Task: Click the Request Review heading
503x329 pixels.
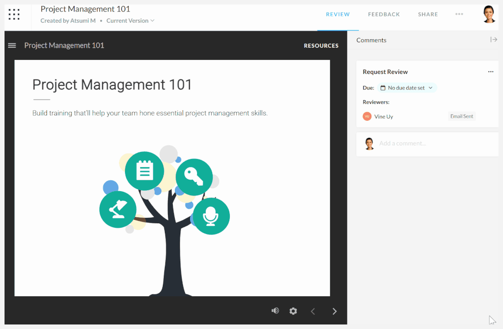Action: click(x=385, y=72)
